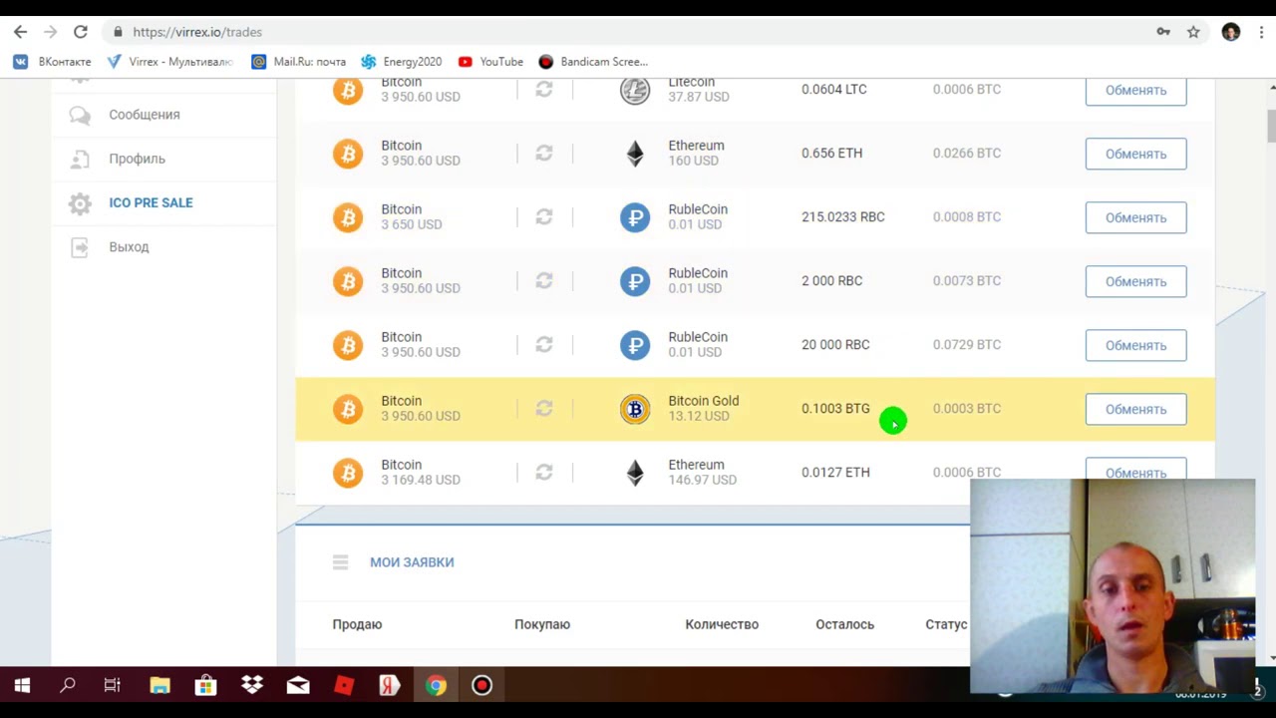Open the Bandicam Scree... bookmark
This screenshot has height=718, width=1276.
(x=593, y=62)
